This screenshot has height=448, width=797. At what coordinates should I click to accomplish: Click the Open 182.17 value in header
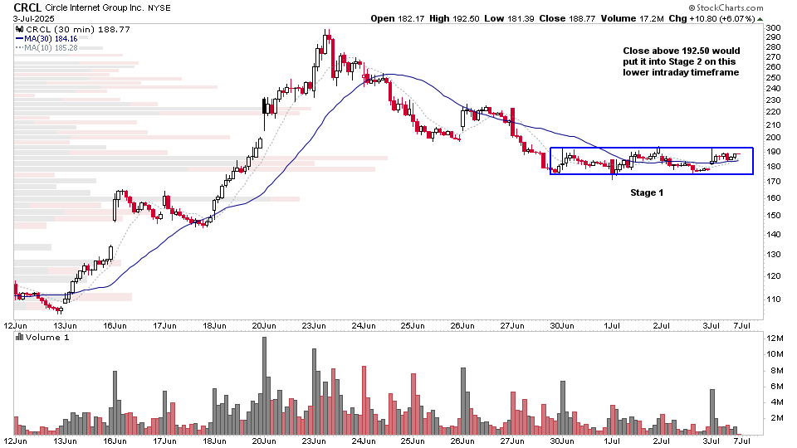pyautogui.click(x=397, y=18)
